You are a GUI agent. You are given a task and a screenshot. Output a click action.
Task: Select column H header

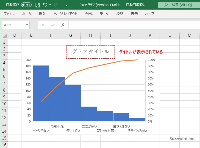tap(91, 35)
